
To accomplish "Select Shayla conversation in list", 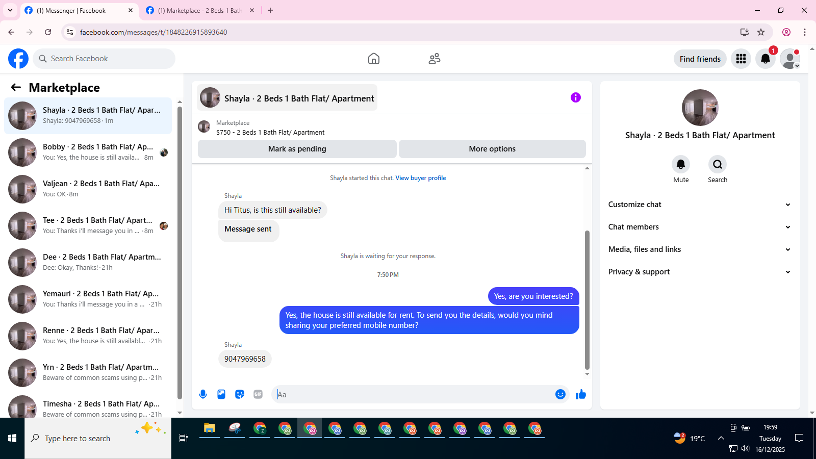I will pos(88,116).
